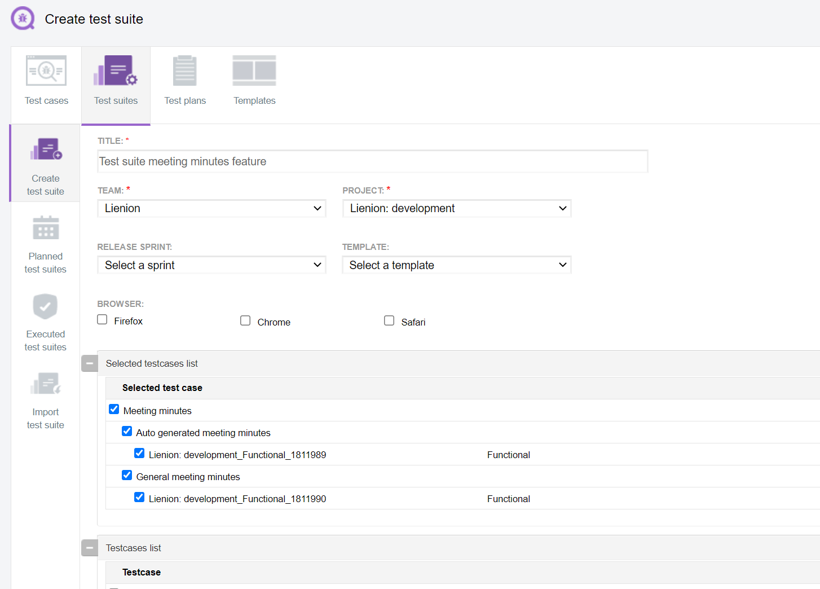Open the Select a template dropdown
This screenshot has width=820, height=589.
(457, 265)
